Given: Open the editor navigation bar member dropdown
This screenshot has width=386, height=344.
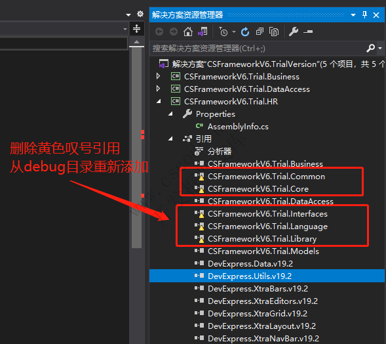Looking at the screenshot, I should [125, 29].
